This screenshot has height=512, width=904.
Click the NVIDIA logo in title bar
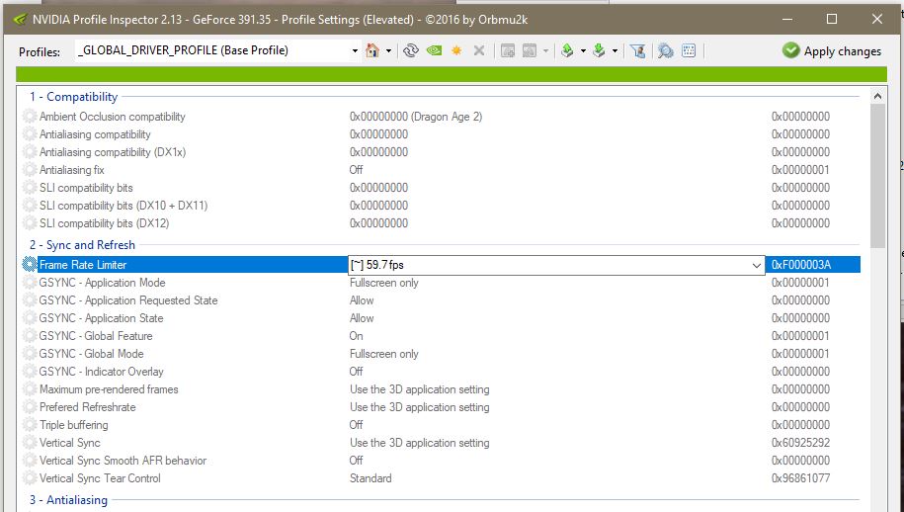point(20,20)
